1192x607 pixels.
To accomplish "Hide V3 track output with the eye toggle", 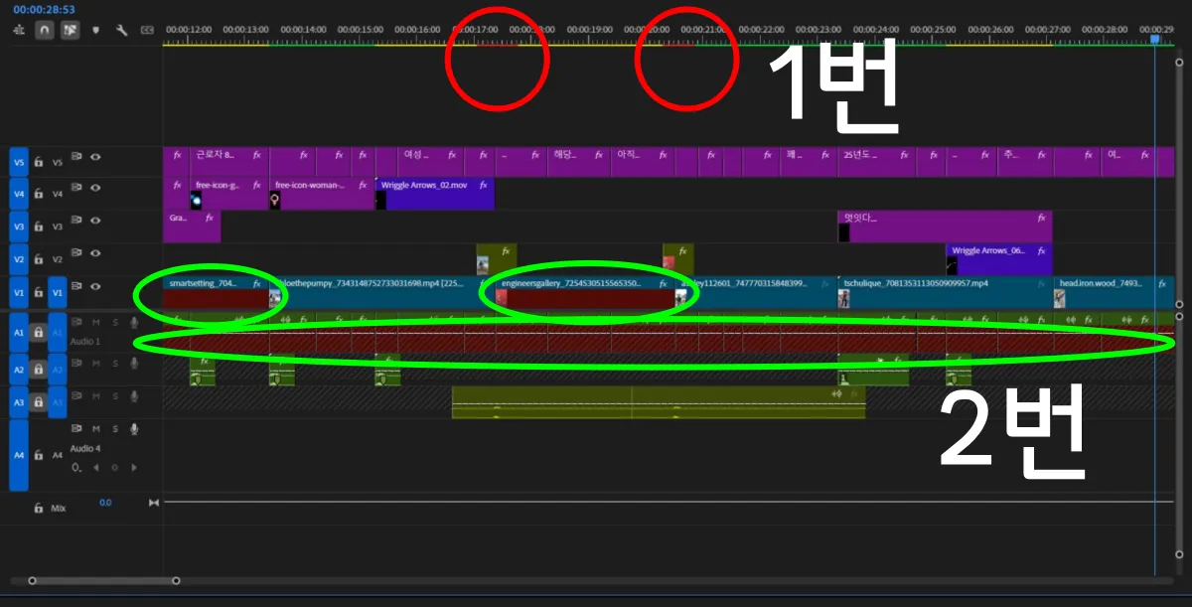I will point(96,222).
